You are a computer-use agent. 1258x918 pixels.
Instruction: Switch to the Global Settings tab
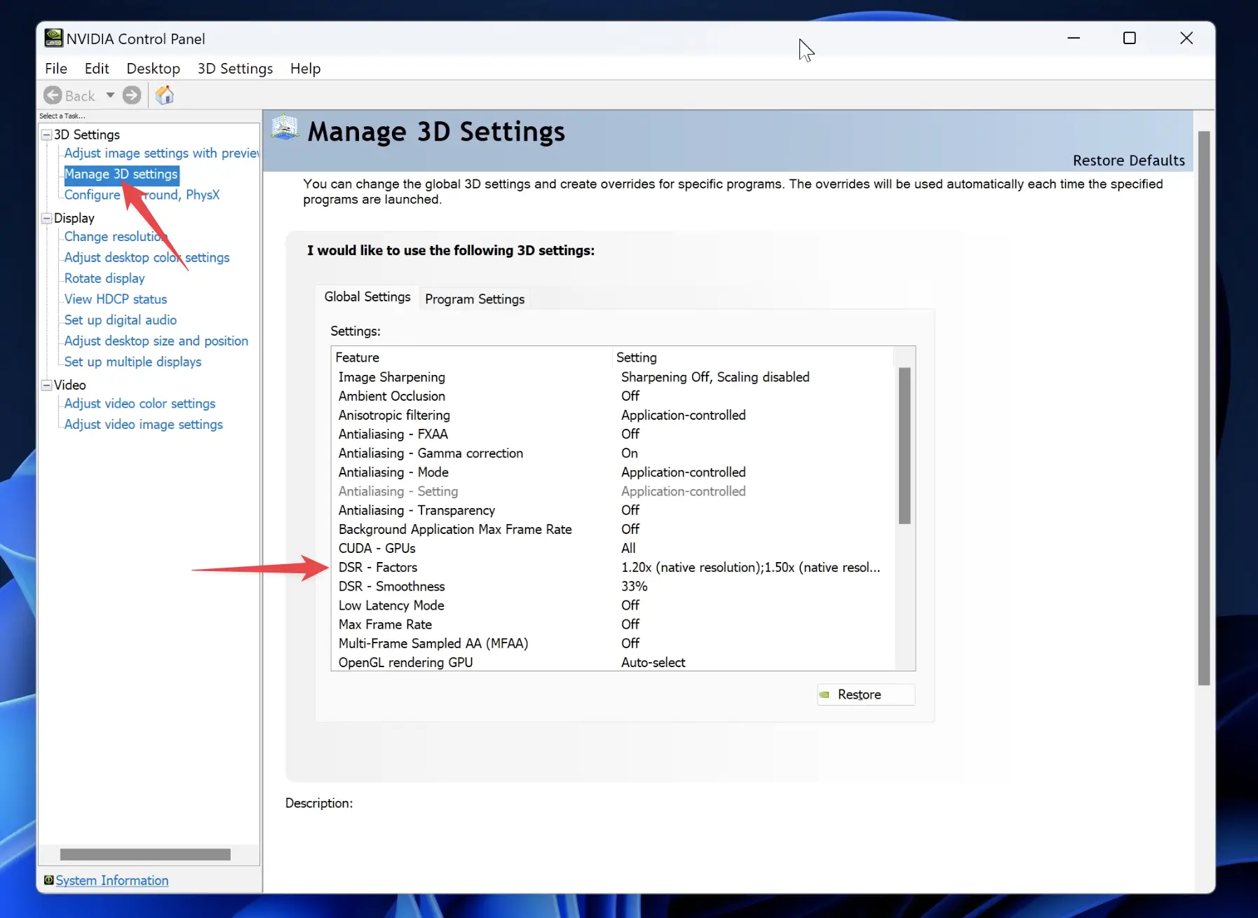pyautogui.click(x=367, y=297)
